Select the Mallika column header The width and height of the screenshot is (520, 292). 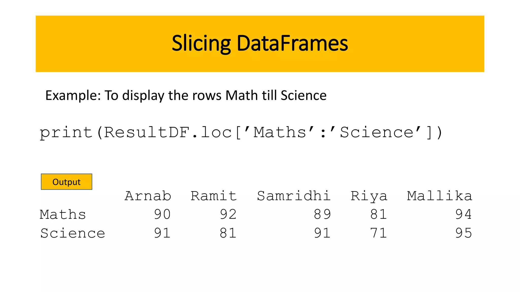pos(440,196)
